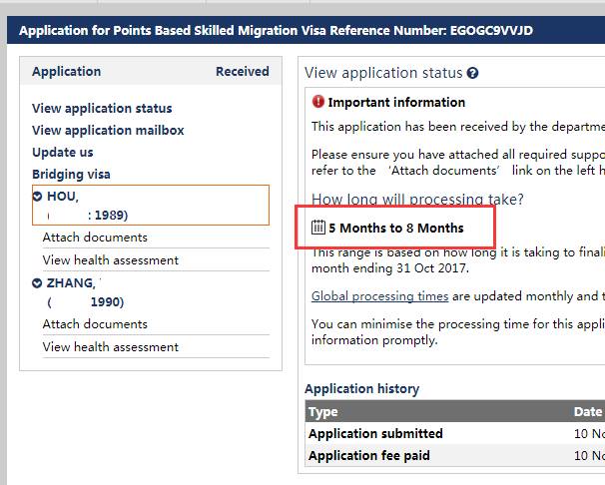Click the Type column header

coord(322,412)
